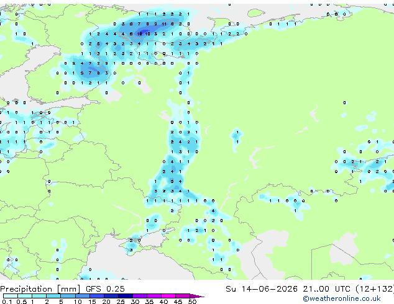Select the 30–35 mm purple legend swatch
This screenshot has height=304, width=394.
click(140, 296)
